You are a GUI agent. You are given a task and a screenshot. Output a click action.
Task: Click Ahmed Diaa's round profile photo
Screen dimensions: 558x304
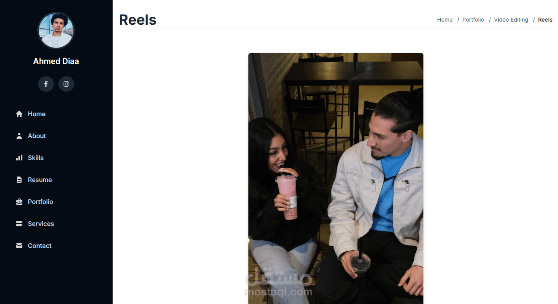click(56, 31)
